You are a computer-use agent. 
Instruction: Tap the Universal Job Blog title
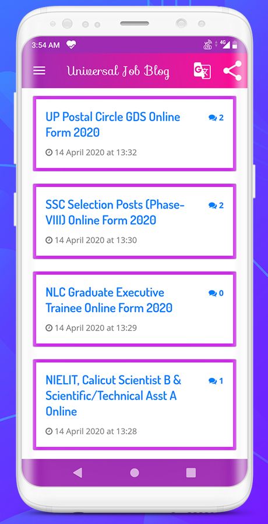click(x=118, y=71)
